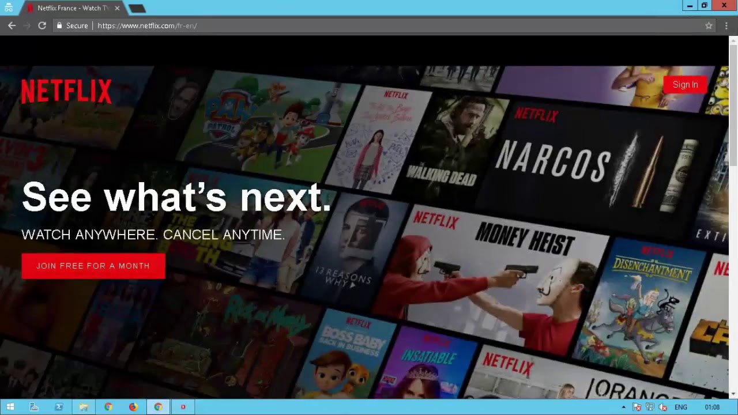
Task: Open Server Manager from the taskbar
Action: click(34, 407)
